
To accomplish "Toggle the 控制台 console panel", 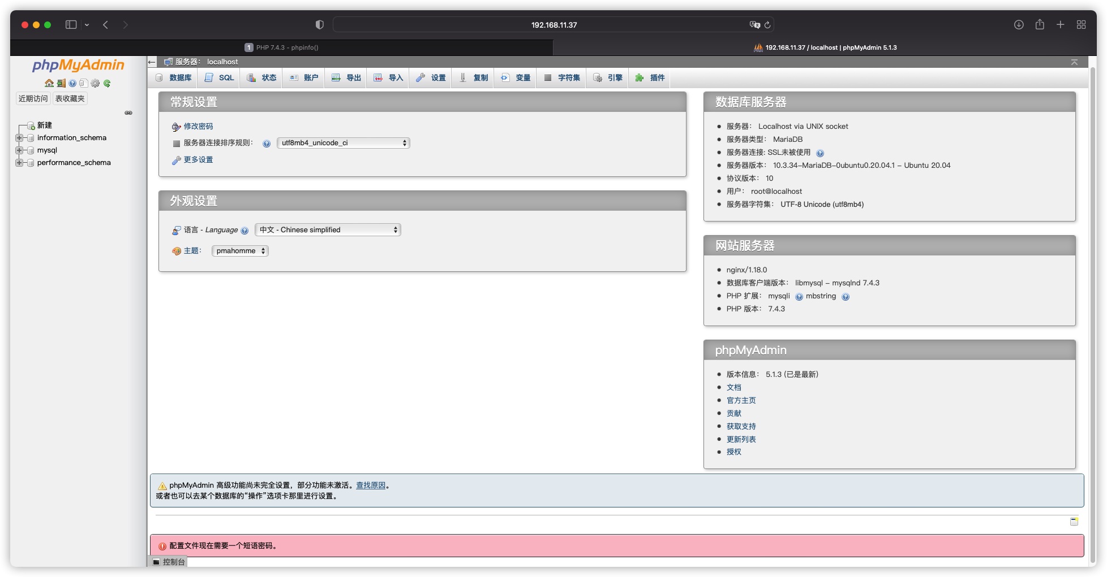I will pyautogui.click(x=169, y=562).
